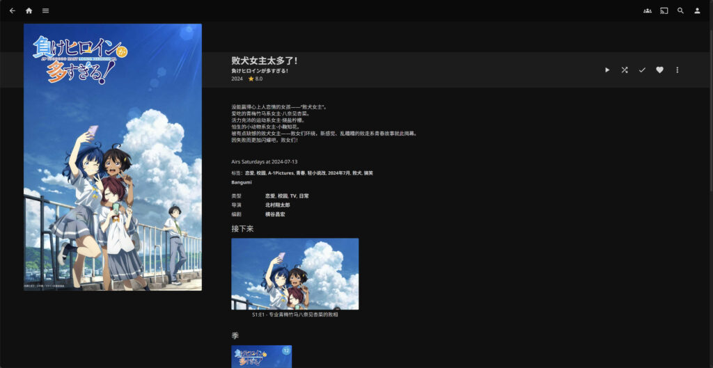
Task: Click the large series poster image
Action: pos(113,157)
